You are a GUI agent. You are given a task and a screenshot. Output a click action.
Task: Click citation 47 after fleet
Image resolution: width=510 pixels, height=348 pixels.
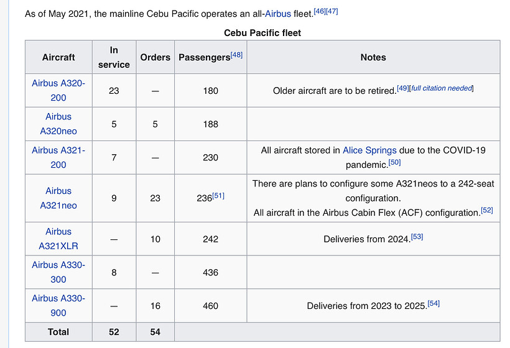tap(332, 11)
